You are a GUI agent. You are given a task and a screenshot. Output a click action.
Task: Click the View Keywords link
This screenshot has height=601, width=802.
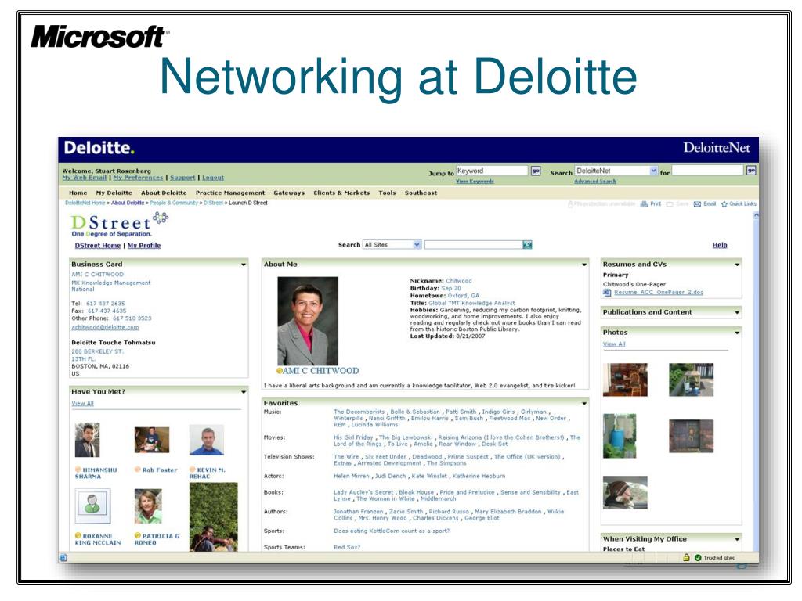click(x=475, y=182)
